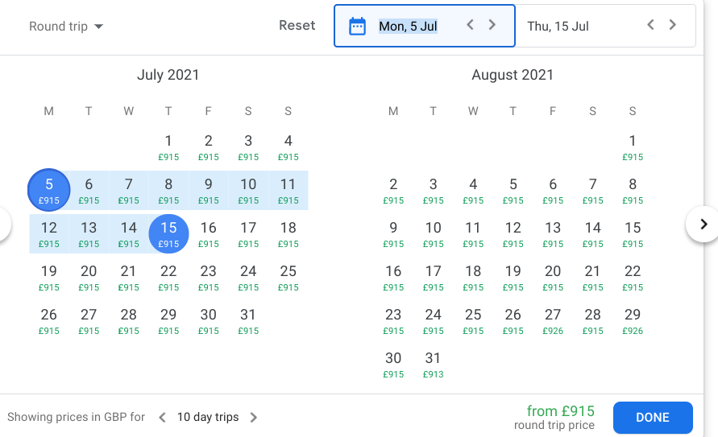Choose August 27 priced at £926
Screen dimensions: 718x437
(x=553, y=320)
